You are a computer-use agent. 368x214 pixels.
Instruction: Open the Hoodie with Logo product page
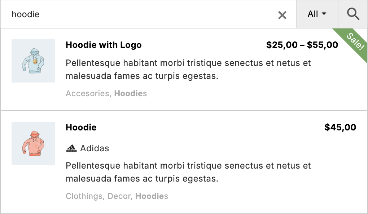pyautogui.click(x=103, y=45)
